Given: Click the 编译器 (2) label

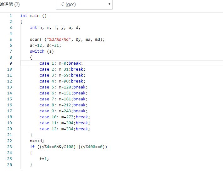Looking at the screenshot, I should [10, 4].
